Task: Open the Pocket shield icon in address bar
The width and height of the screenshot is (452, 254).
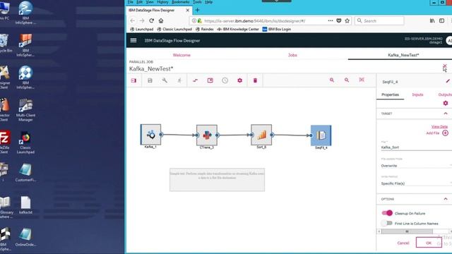Action: 339,20
